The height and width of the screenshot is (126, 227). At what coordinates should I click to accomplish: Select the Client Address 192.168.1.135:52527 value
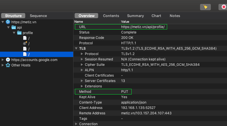(138, 108)
